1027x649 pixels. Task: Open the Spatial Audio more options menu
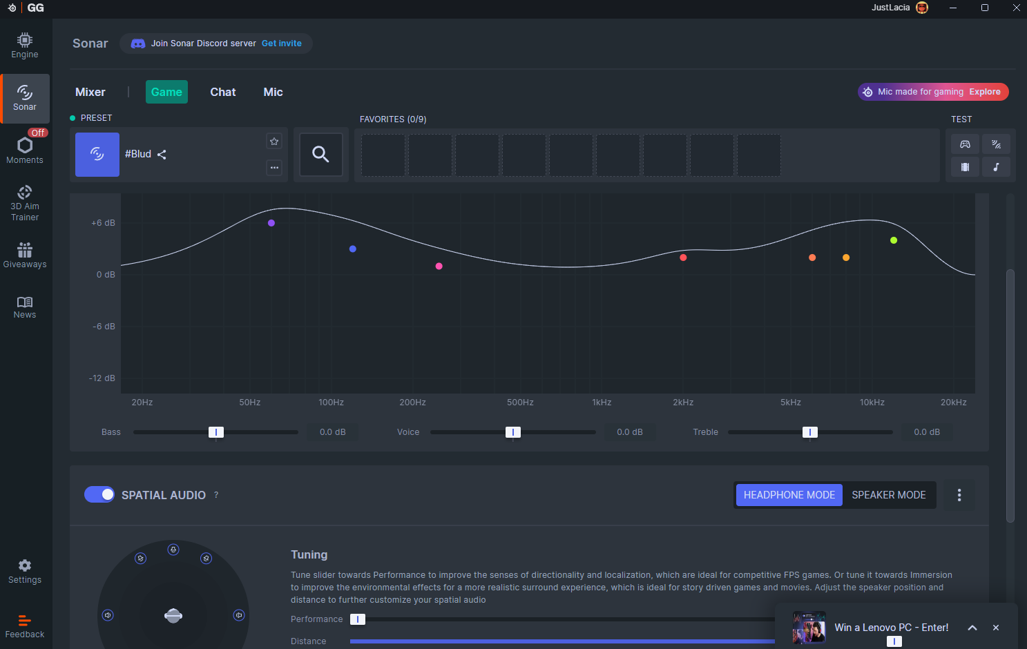[959, 495]
